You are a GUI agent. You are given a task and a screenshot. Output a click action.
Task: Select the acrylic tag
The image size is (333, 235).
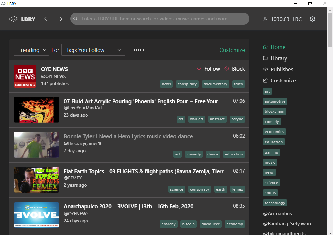coord(237,119)
